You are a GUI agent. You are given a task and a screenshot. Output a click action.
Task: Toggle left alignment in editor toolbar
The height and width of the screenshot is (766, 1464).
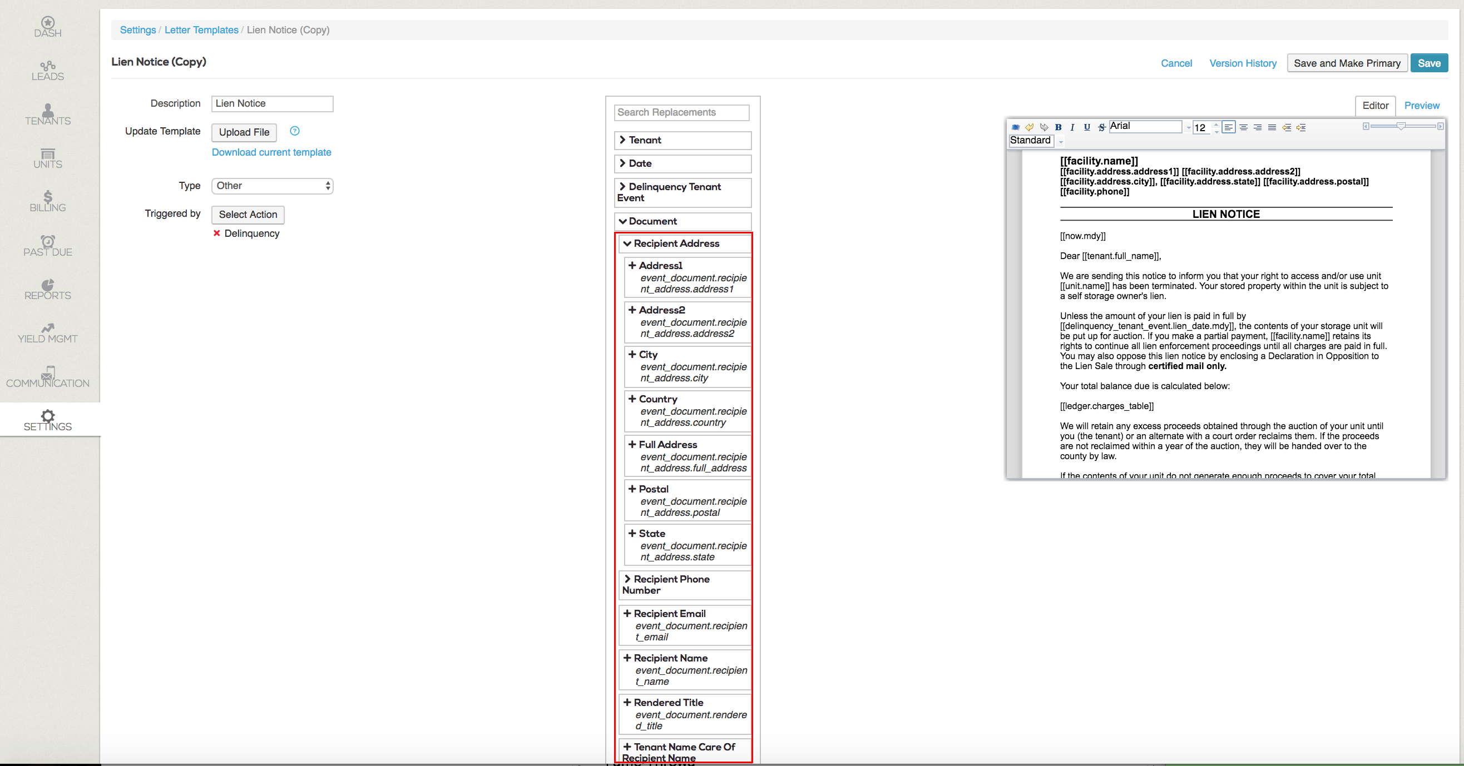[x=1229, y=127]
